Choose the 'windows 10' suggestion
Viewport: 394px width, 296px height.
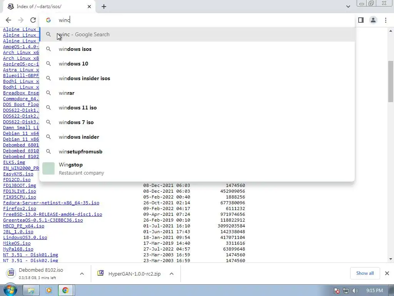(197, 64)
